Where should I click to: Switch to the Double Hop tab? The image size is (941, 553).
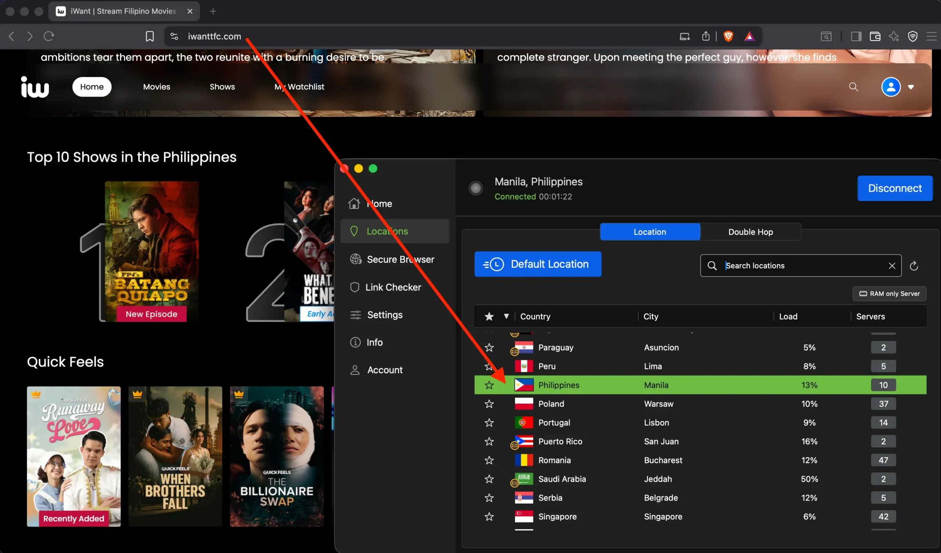[751, 232]
